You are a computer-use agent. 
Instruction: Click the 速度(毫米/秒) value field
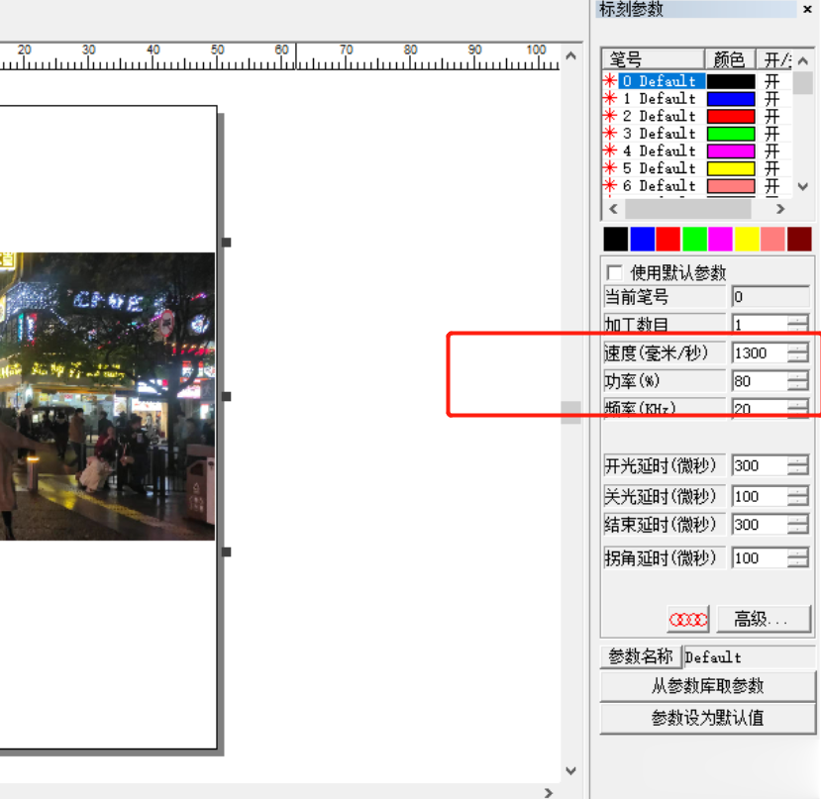tap(760, 352)
